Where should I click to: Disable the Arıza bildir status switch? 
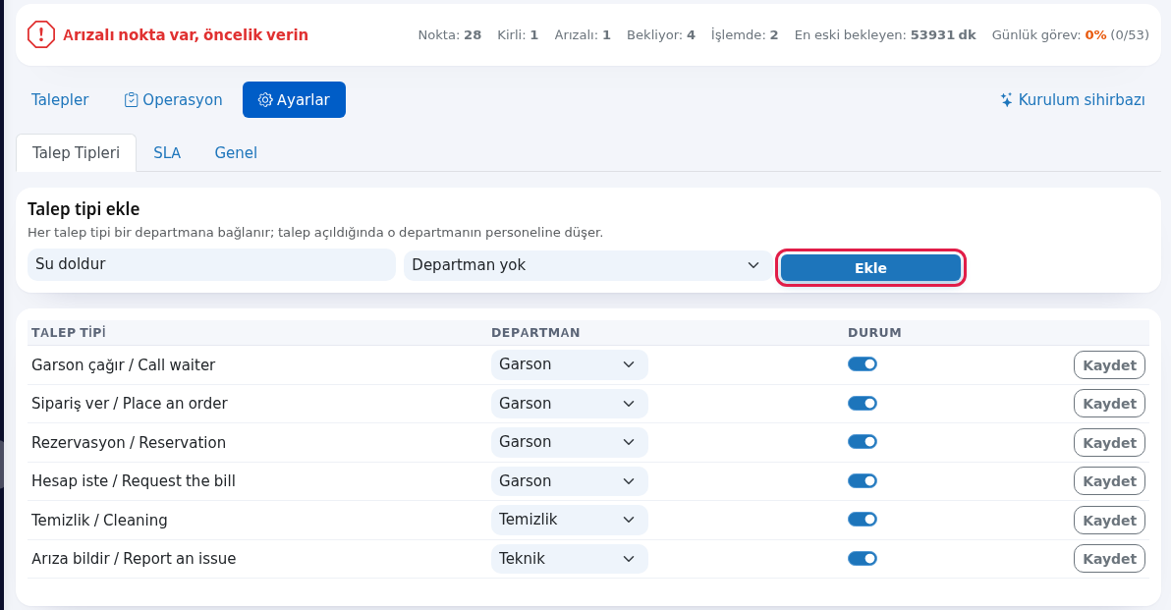click(x=862, y=559)
